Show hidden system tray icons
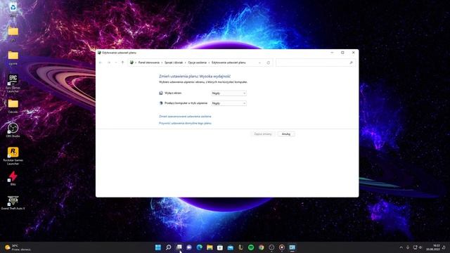Viewport: 450px width, 253px height. click(401, 247)
